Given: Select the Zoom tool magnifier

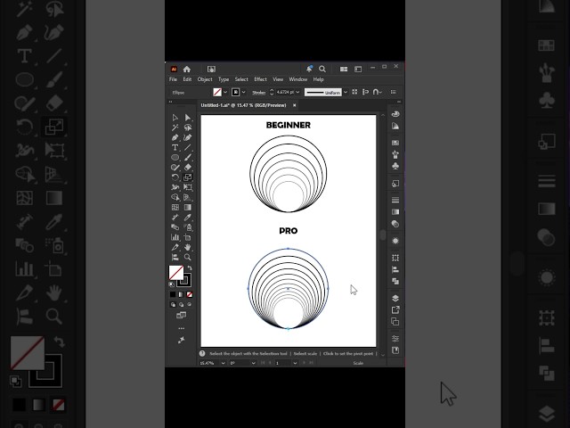Looking at the screenshot, I should (x=188, y=257).
